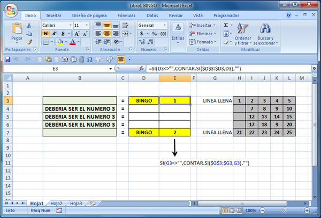Viewport: 321px width, 218px height.
Task: Toggle Negrita bold N button
Action: [45, 34]
